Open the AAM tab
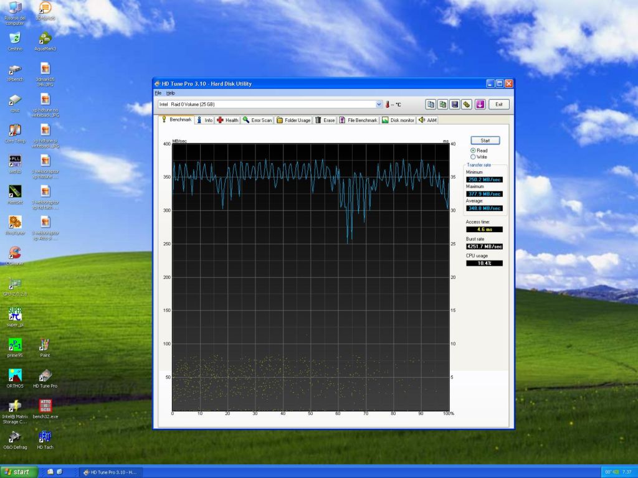 (427, 120)
